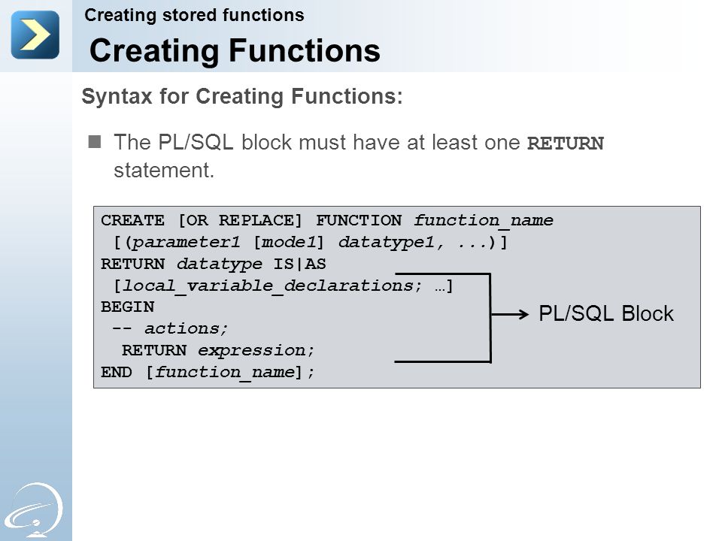Click the satellite dish logo at bottom left

point(34,510)
